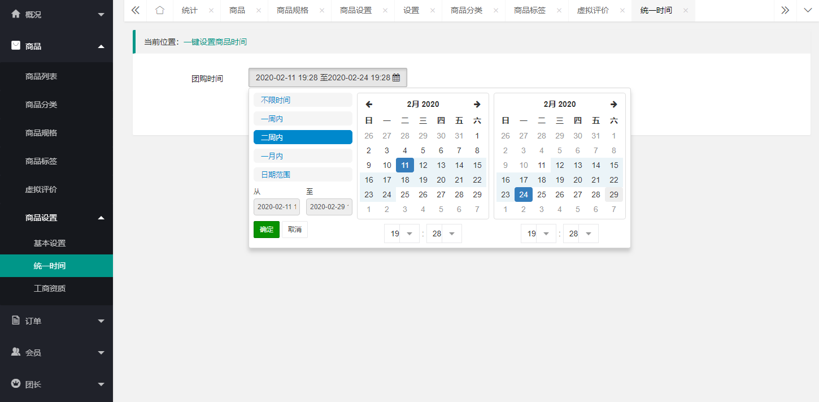Close the 统一时间 tab
This screenshot has height=402, width=819.
tap(685, 11)
